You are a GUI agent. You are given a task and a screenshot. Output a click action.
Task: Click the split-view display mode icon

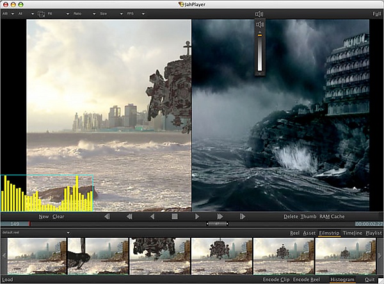42,13
